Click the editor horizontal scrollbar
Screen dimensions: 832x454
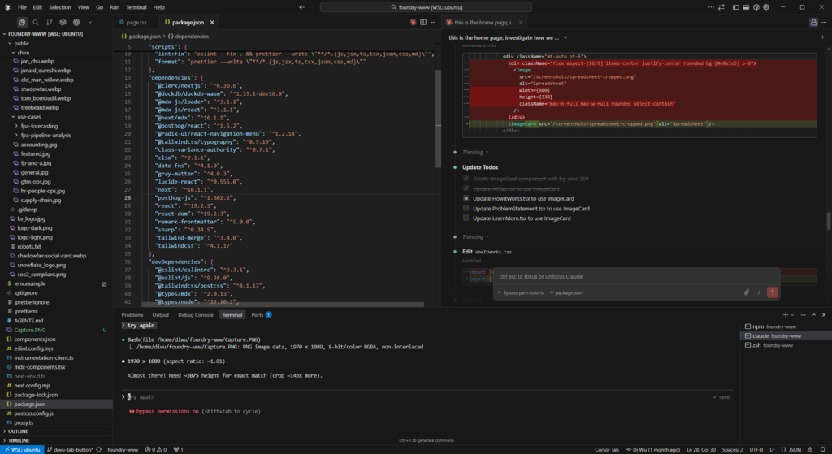coord(283,305)
